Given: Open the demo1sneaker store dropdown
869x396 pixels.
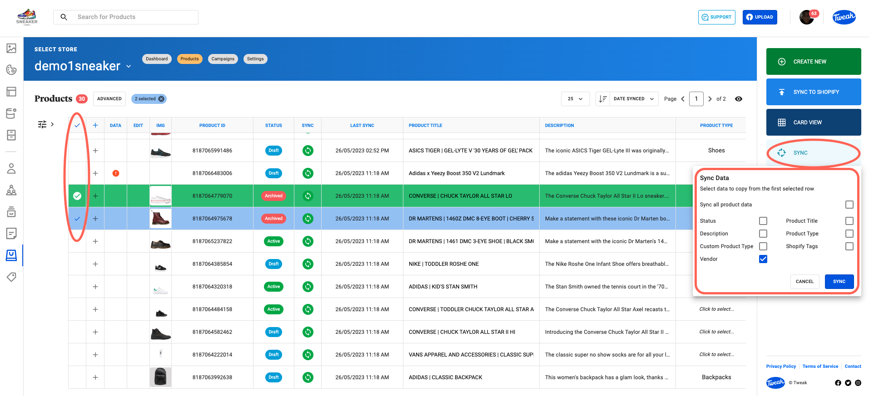Looking at the screenshot, I should tap(83, 66).
